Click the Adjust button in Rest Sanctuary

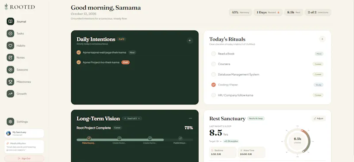[x=319, y=118]
